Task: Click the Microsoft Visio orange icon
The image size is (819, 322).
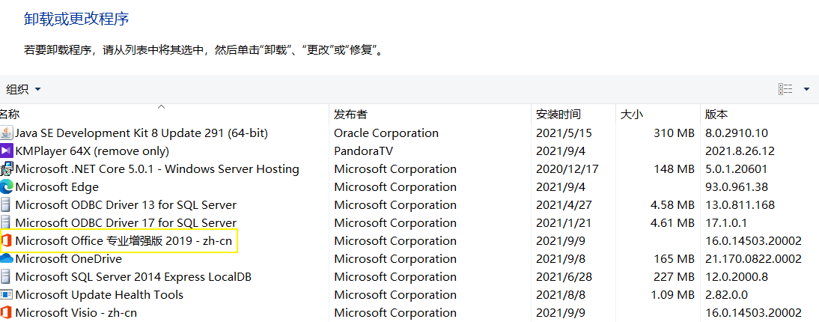Action: point(6,312)
